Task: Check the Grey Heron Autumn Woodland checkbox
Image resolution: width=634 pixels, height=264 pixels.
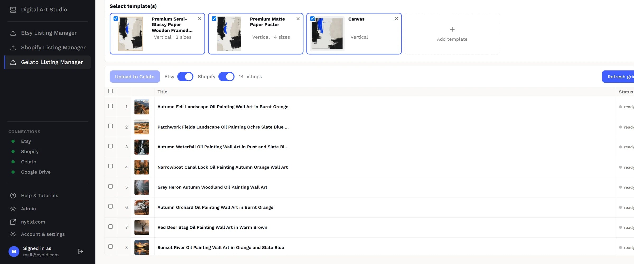Action: [x=110, y=186]
